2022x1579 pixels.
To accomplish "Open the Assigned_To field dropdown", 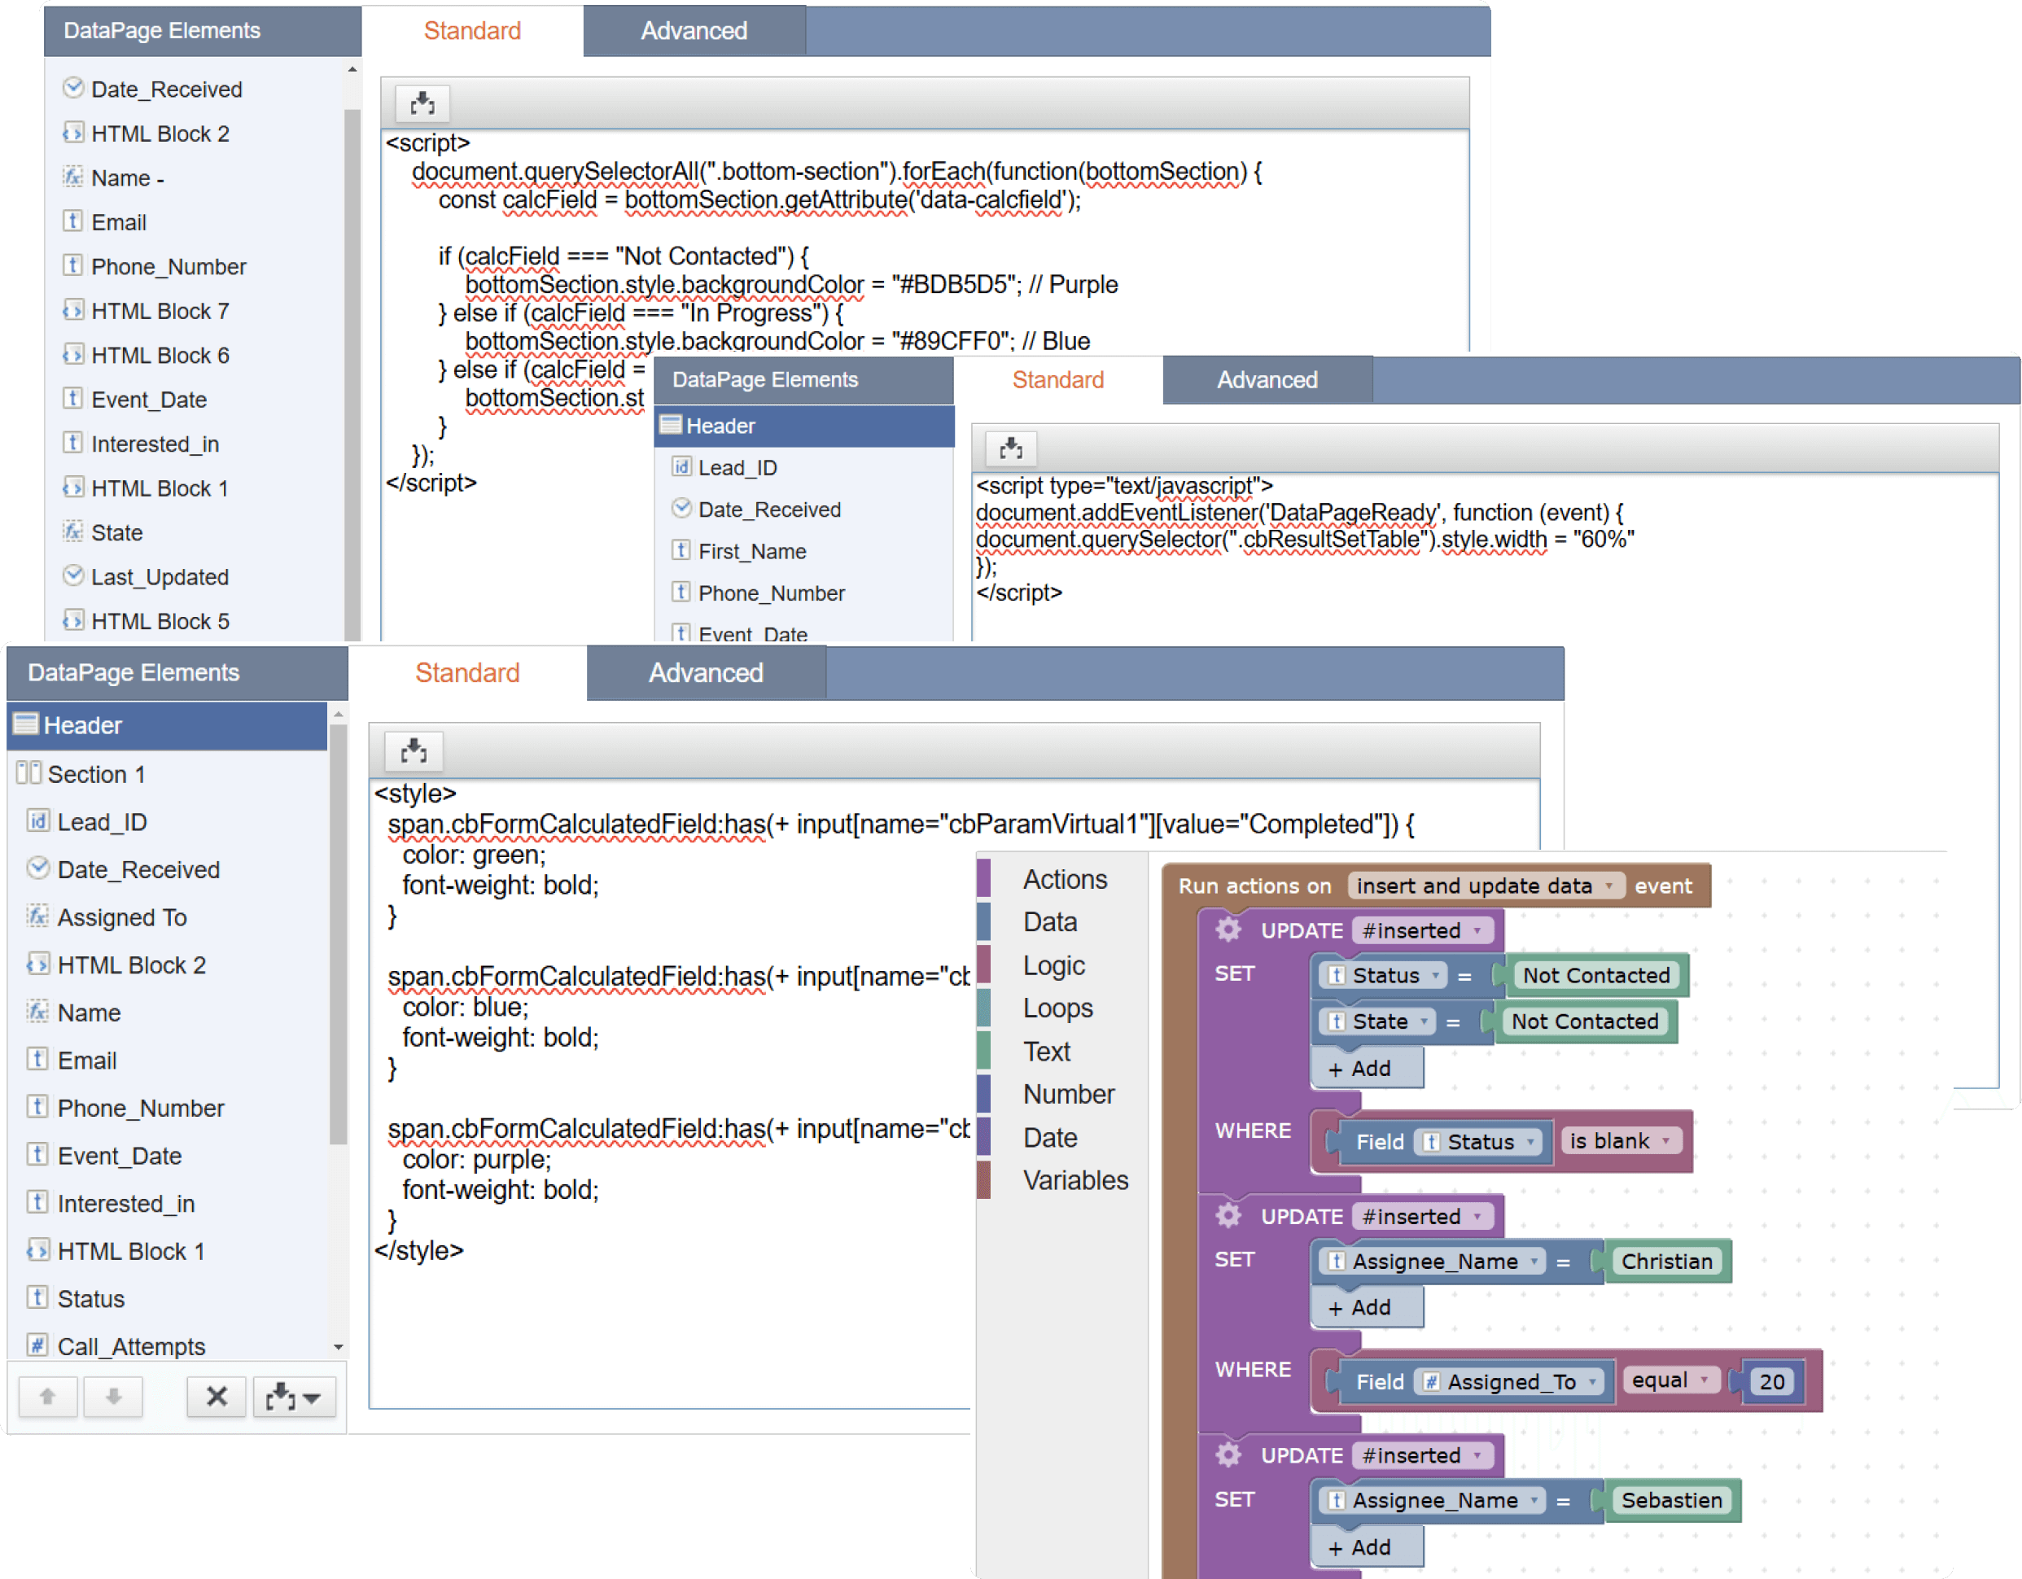I will [x=1511, y=1381].
